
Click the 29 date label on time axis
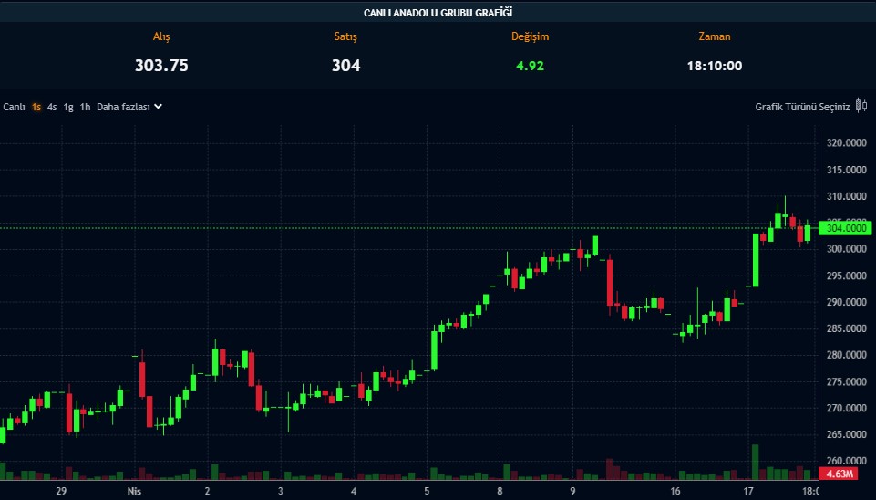pos(61,491)
